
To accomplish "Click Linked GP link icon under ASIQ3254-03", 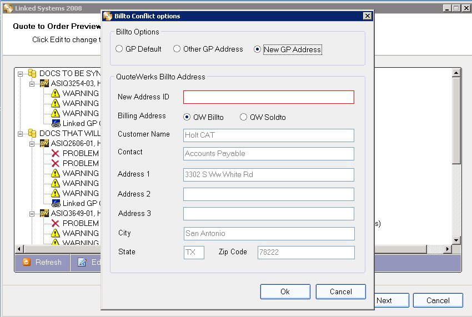I will point(56,123).
